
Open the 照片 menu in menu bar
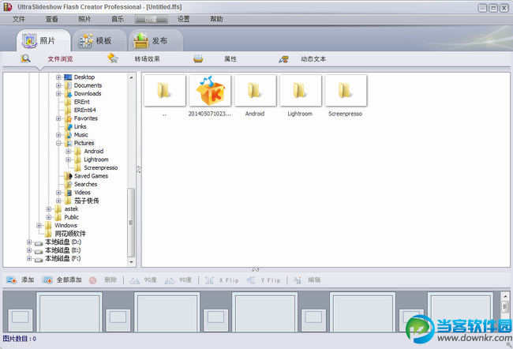coord(84,19)
